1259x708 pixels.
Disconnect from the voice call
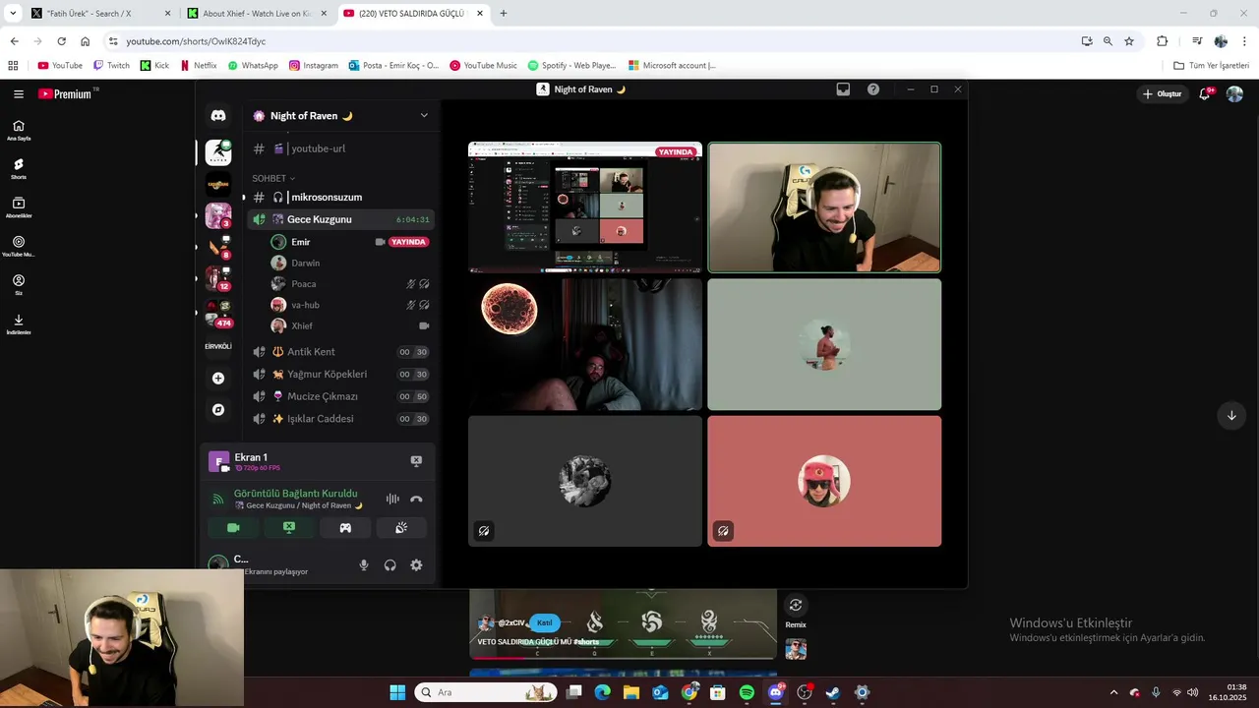click(x=416, y=500)
